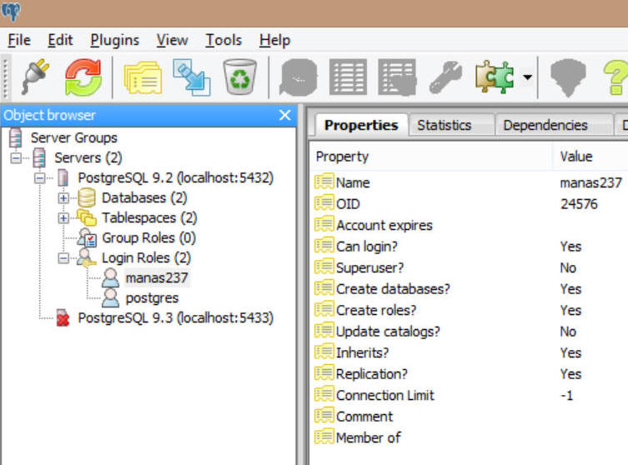
Task: Select the Member of property row
Action: [x=470, y=437]
